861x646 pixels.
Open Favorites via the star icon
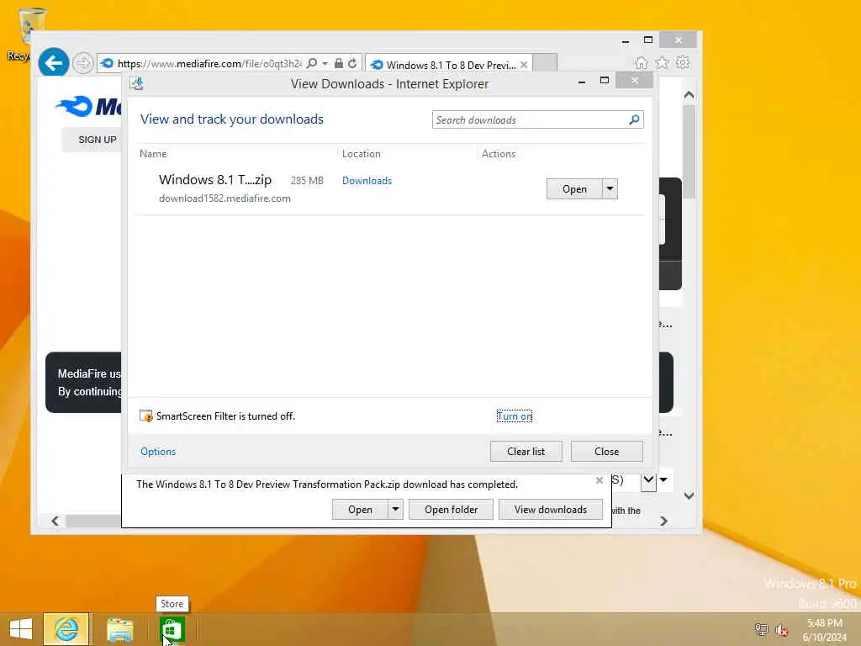[x=662, y=62]
